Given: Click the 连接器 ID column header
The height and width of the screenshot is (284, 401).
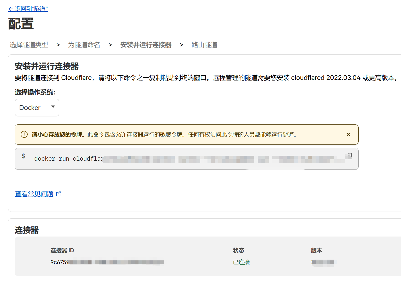Looking at the screenshot, I should pos(62,250).
